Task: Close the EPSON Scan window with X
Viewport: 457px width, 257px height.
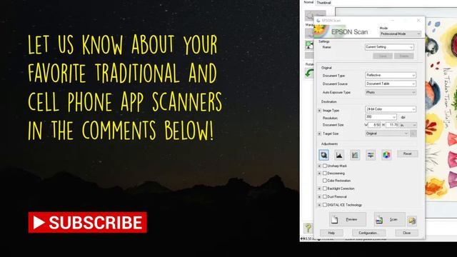Action: coord(418,21)
